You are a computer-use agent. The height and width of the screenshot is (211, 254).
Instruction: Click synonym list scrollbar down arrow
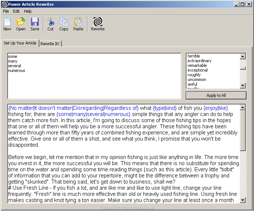tap(242, 86)
